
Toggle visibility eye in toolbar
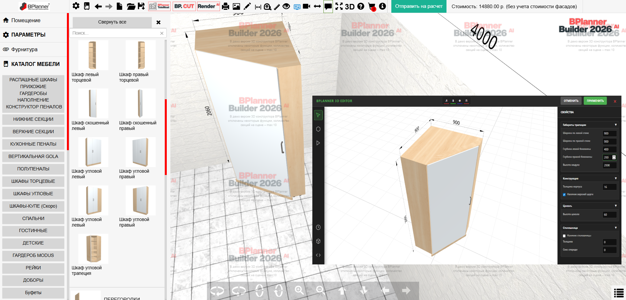tap(286, 6)
